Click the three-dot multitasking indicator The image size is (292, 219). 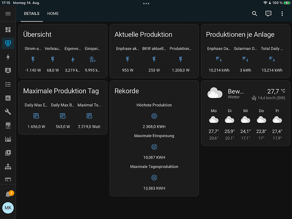[146, 4]
